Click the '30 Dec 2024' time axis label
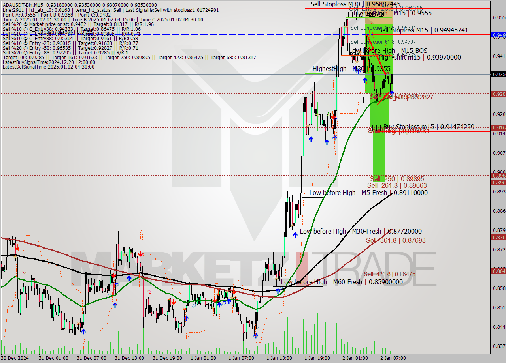Viewport: 506px width, 363px height. click(15, 358)
